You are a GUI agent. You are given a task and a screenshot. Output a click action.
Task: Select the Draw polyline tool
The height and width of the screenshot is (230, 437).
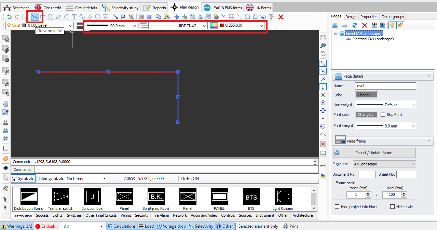click(x=35, y=16)
